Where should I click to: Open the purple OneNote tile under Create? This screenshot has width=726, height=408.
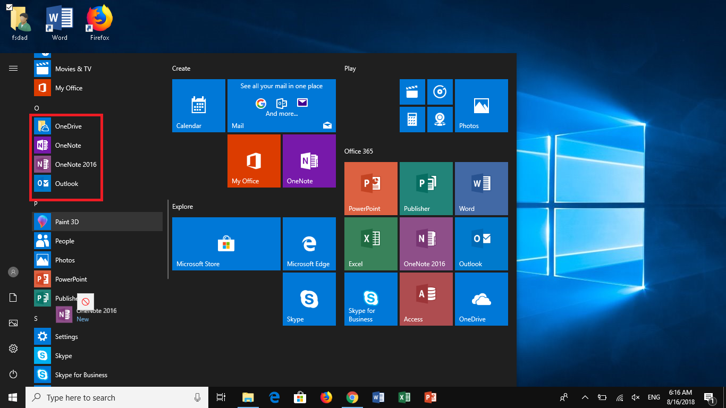point(309,161)
